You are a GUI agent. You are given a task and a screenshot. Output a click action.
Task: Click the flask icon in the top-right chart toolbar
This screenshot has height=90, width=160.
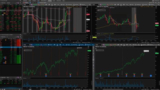point(121,5)
